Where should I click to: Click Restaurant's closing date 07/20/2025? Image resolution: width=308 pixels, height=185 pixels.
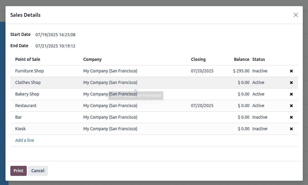coord(202,106)
